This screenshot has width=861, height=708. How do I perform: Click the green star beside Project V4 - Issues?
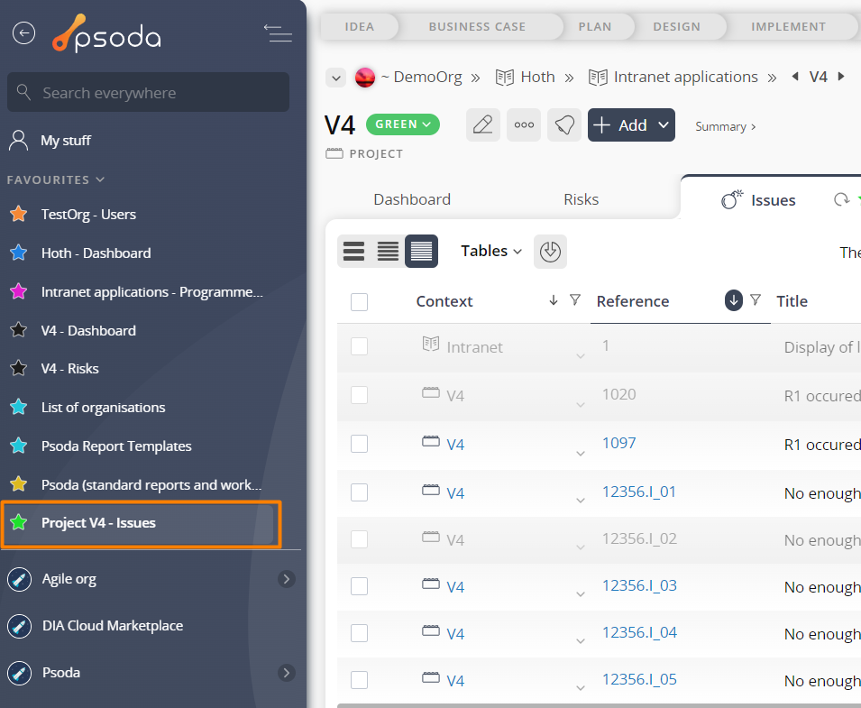pyautogui.click(x=19, y=522)
